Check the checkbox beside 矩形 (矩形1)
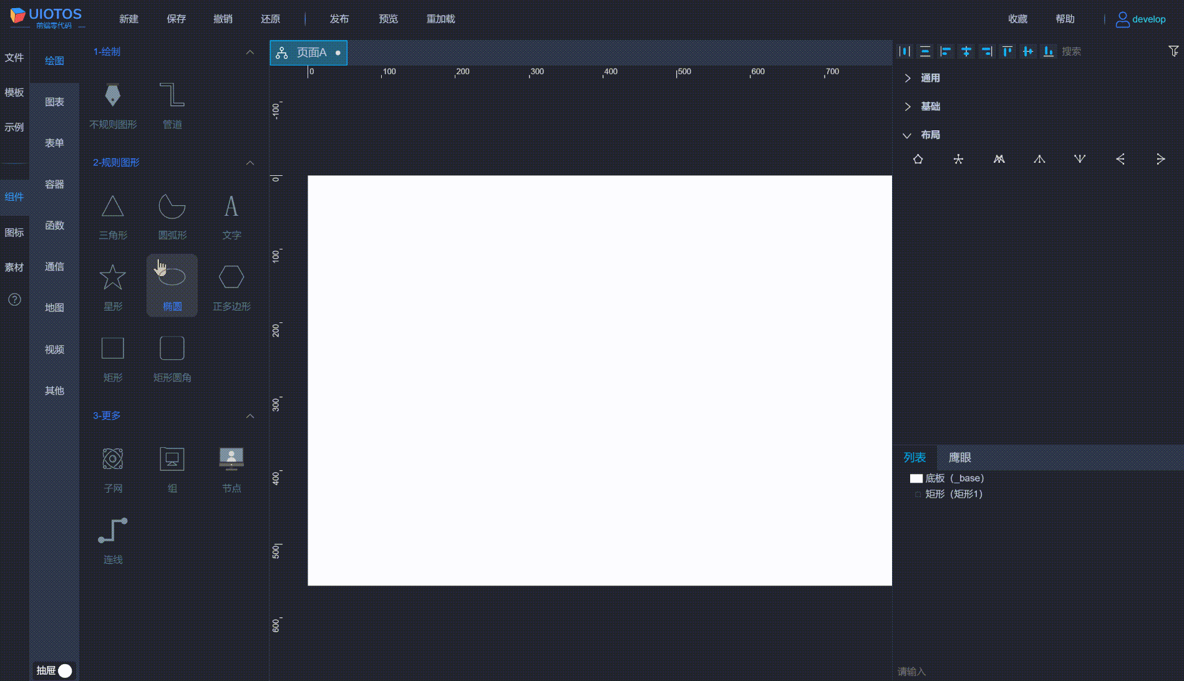 pos(917,493)
